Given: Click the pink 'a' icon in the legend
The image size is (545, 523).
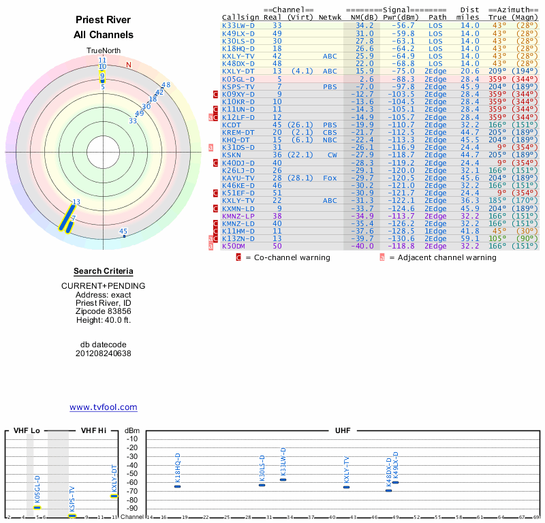Looking at the screenshot, I should coord(382,257).
